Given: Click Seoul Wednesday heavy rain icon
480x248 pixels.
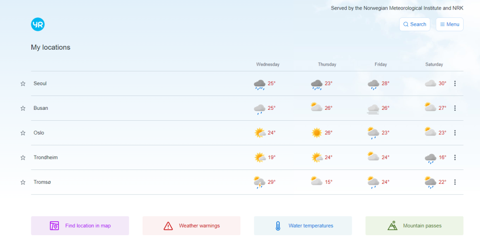Looking at the screenshot, I should 259,84.
